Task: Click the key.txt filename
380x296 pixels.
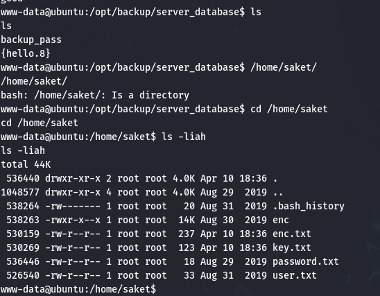Action: pyautogui.click(x=291, y=248)
